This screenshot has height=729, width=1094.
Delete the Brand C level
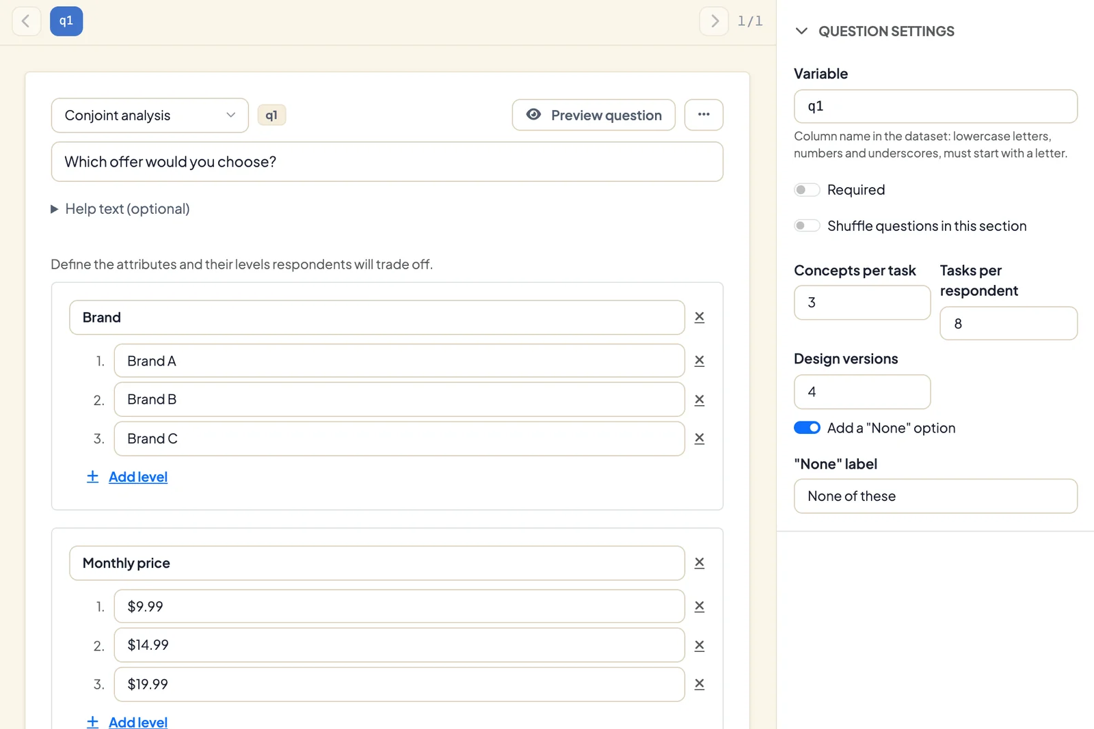[699, 439]
